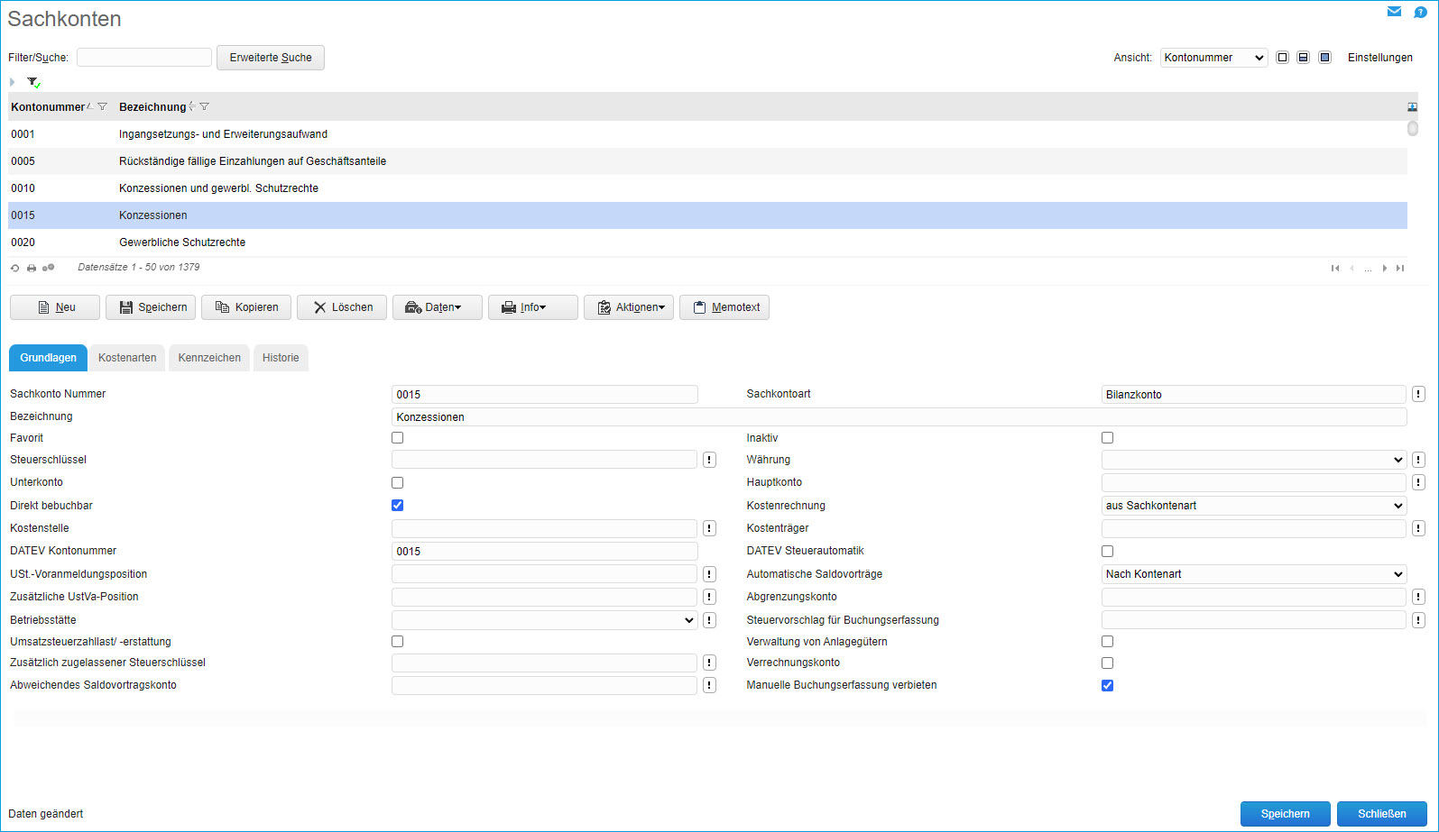Click the Filter/Suche input field
This screenshot has width=1439, height=832.
click(x=144, y=58)
